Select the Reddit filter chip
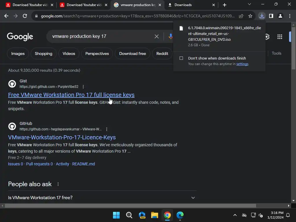 click(x=162, y=53)
